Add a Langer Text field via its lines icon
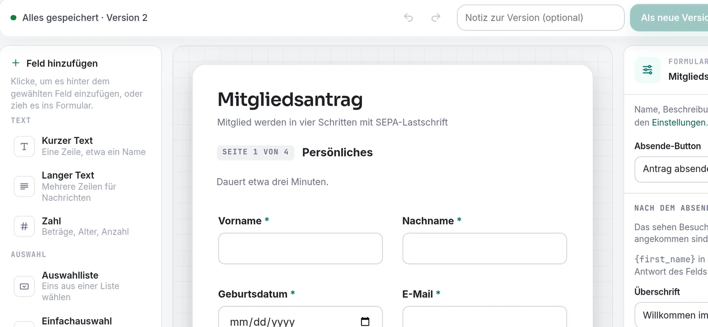 point(24,186)
